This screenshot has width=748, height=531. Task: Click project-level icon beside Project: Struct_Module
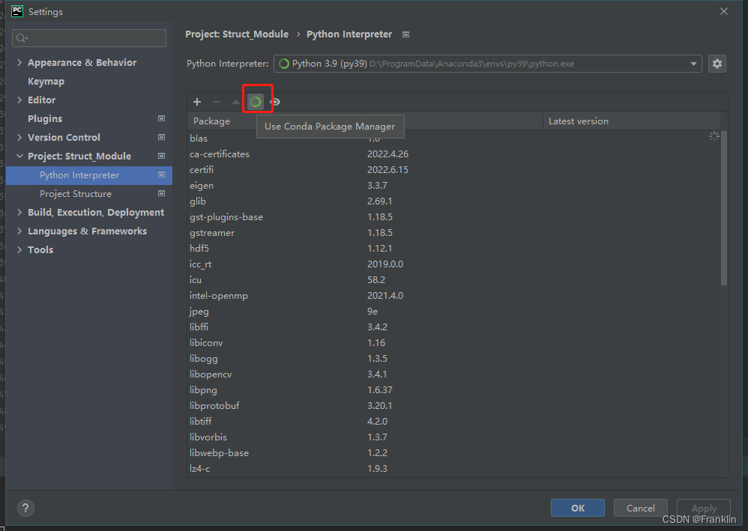[x=161, y=156]
